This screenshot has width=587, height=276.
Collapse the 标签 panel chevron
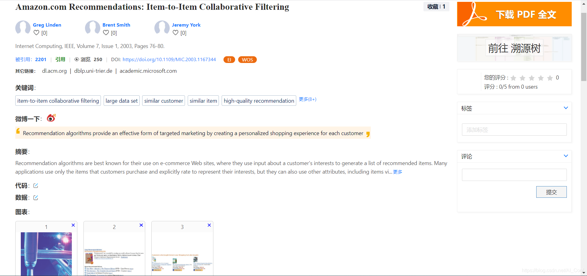point(566,108)
